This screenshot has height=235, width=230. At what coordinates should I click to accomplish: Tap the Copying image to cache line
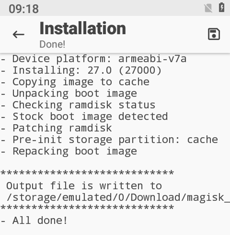[x=75, y=82]
